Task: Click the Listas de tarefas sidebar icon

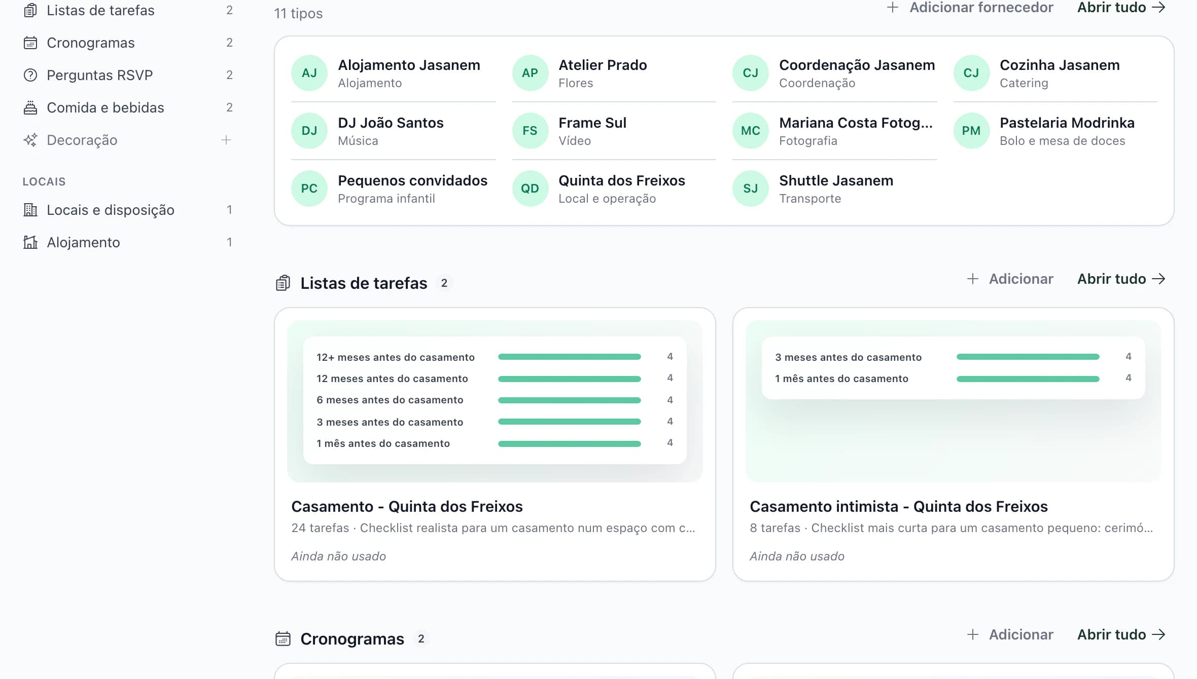Action: pyautogui.click(x=30, y=10)
